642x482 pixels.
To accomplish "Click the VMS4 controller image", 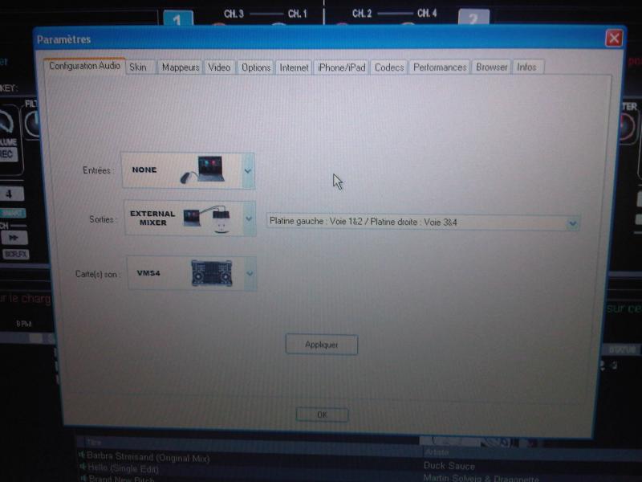I will [x=212, y=273].
